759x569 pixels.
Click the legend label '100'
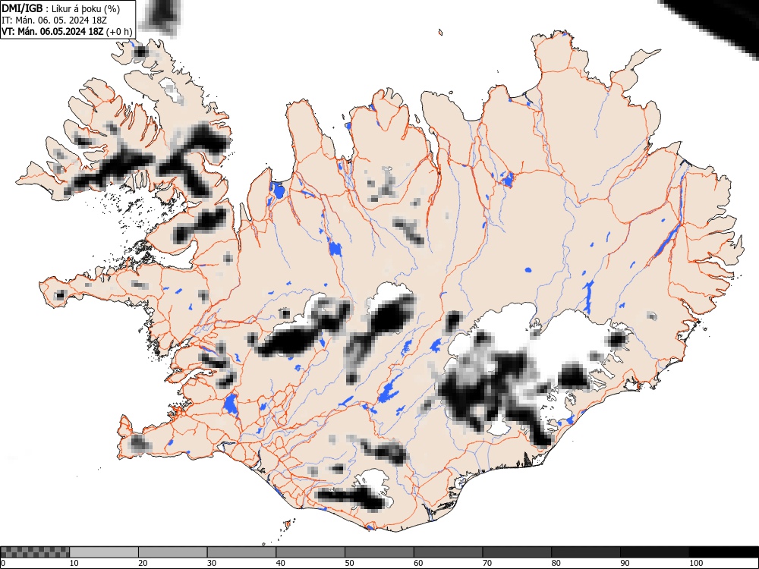tap(695, 563)
